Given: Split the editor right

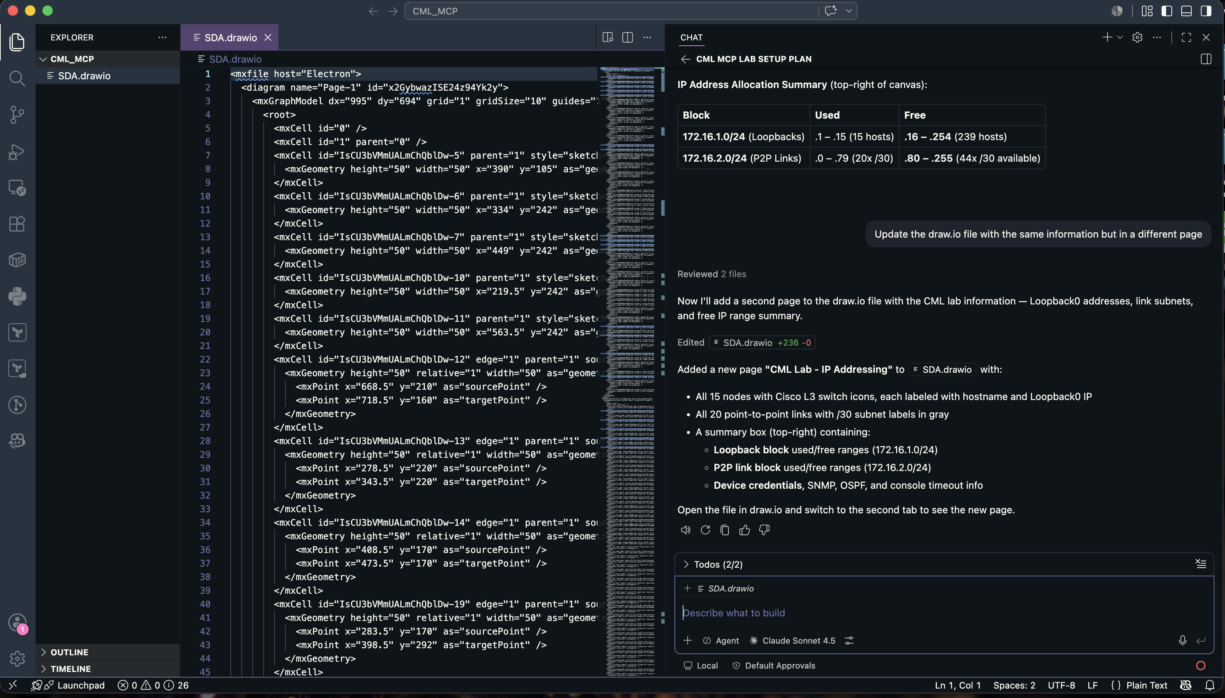Looking at the screenshot, I should tap(627, 37).
